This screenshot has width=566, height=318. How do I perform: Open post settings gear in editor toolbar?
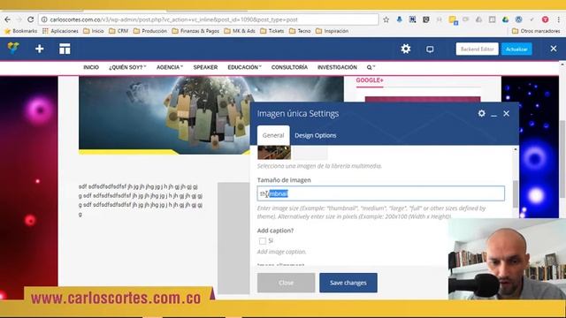(x=406, y=49)
